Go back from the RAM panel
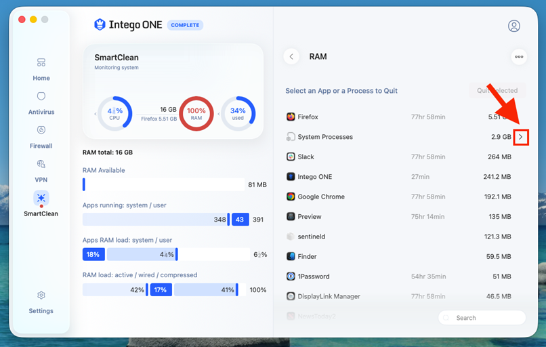Screen dimensions: 546x347 coord(291,56)
